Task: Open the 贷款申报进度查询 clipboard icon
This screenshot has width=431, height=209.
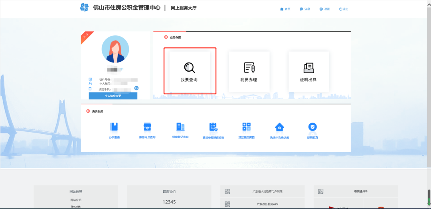Action: click(213, 127)
